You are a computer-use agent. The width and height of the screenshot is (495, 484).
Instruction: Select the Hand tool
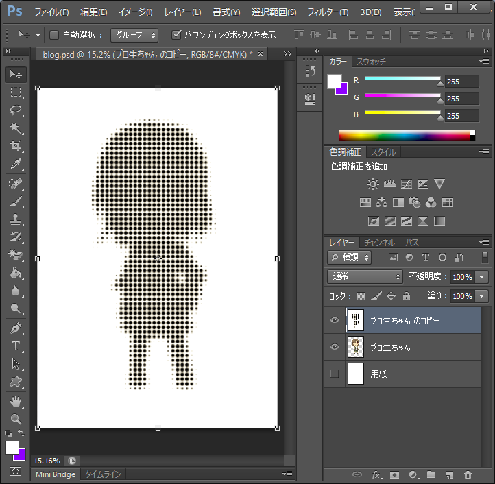coord(16,401)
